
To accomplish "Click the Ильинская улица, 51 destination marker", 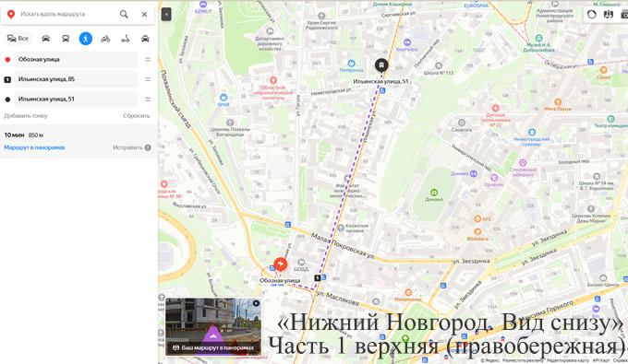I will tap(381, 65).
